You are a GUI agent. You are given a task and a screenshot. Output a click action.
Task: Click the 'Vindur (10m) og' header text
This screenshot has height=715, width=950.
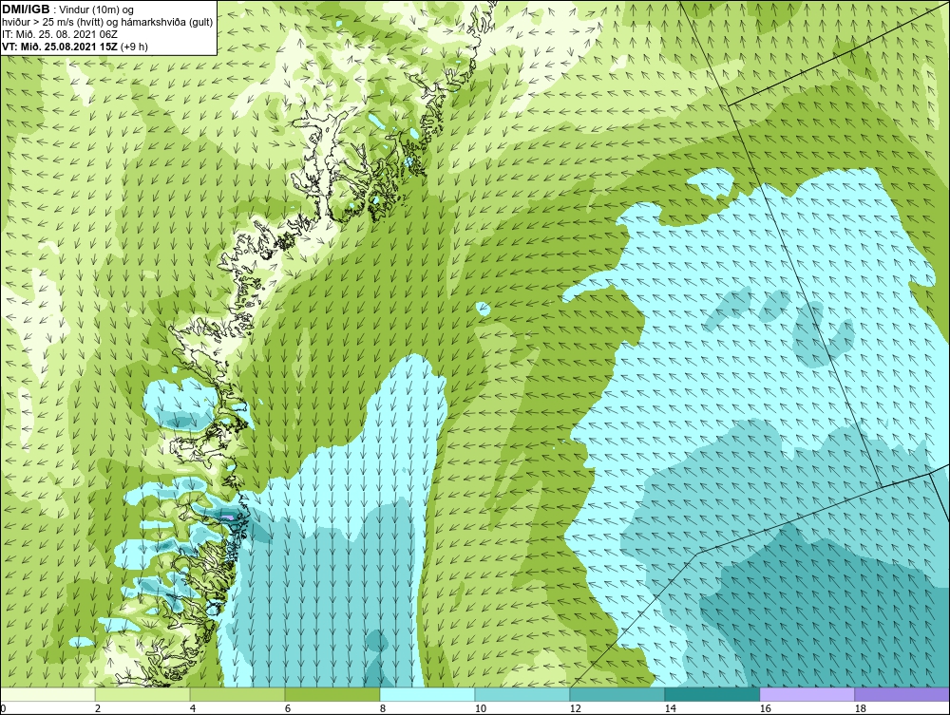[x=98, y=10]
